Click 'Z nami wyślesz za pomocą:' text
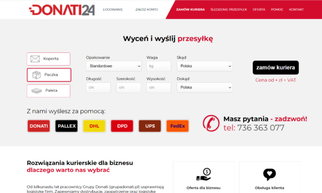The width and height of the screenshot is (322, 193). (x=66, y=111)
